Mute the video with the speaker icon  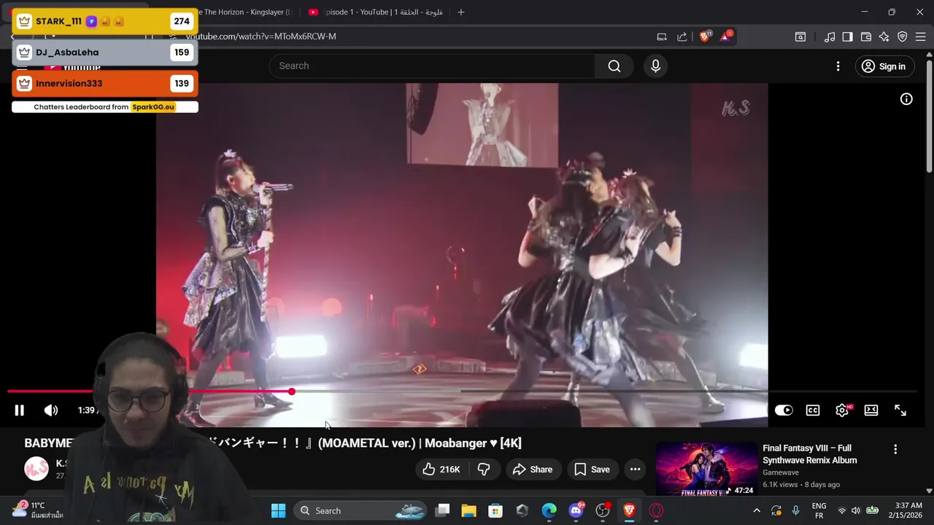tap(51, 411)
